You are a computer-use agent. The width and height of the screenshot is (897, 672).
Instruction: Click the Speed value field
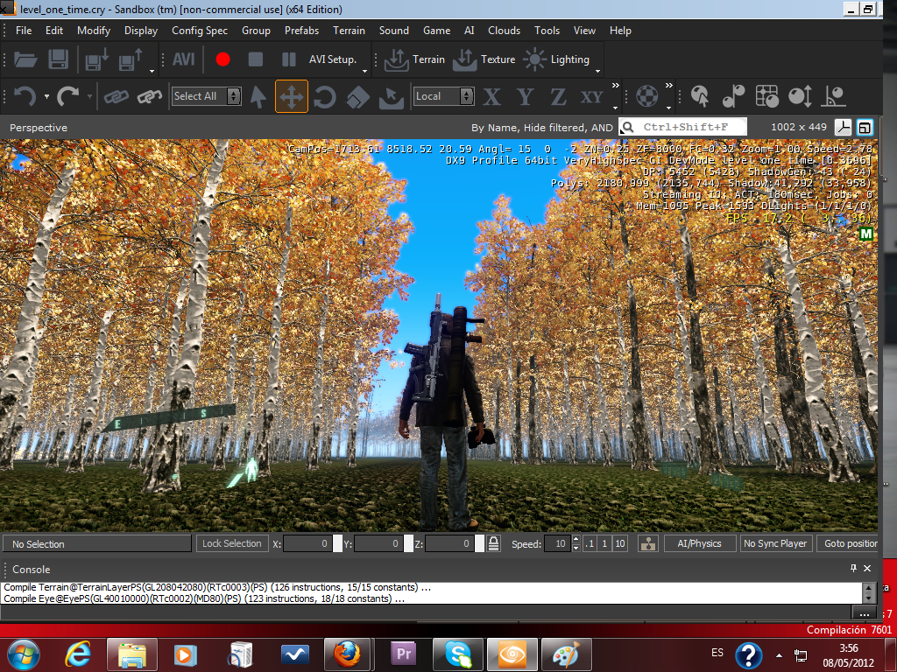coord(557,543)
